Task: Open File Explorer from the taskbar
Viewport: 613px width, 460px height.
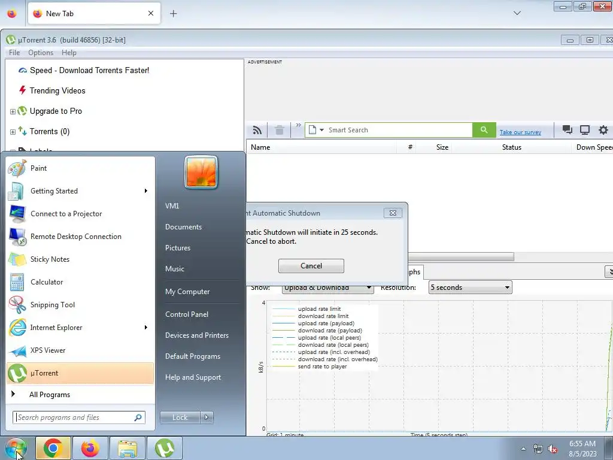Action: [x=128, y=448]
